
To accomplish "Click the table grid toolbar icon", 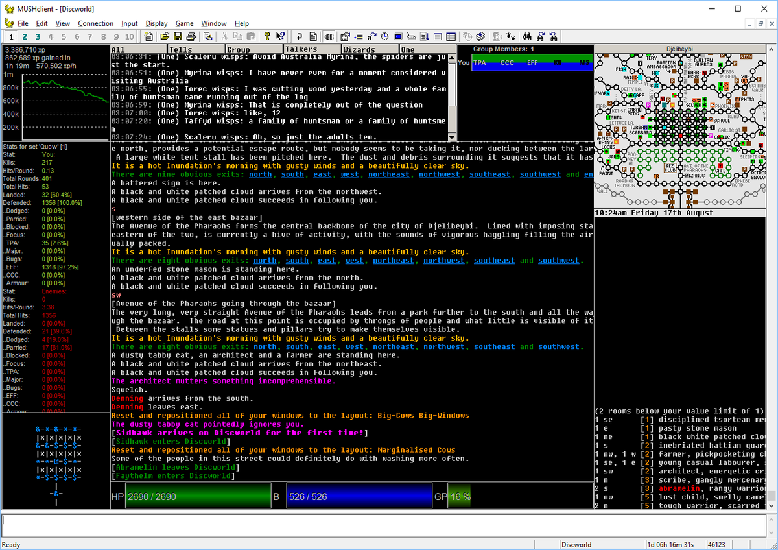I will 451,36.
